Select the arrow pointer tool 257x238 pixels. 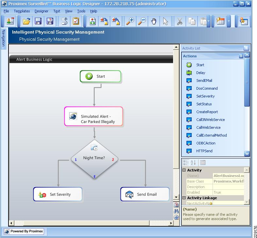[x=165, y=21]
